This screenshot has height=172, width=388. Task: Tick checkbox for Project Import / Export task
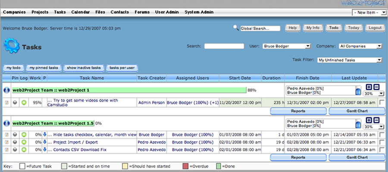point(382,142)
